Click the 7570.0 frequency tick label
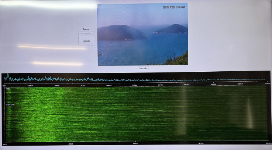This screenshot has height=150, width=272. pos(83,85)
